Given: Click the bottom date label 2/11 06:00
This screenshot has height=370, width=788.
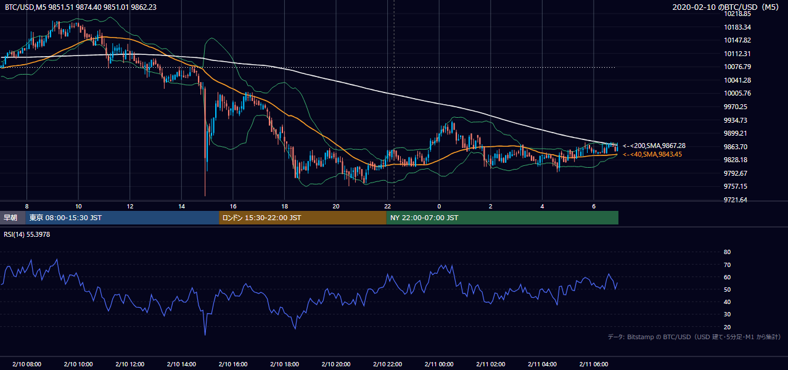Looking at the screenshot, I should point(593,364).
